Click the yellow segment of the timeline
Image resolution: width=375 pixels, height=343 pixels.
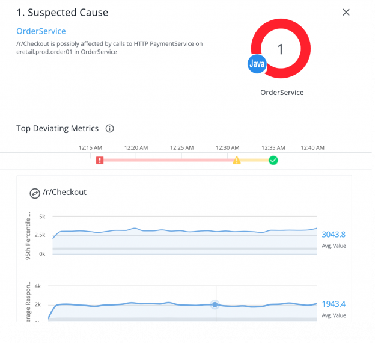click(255, 160)
